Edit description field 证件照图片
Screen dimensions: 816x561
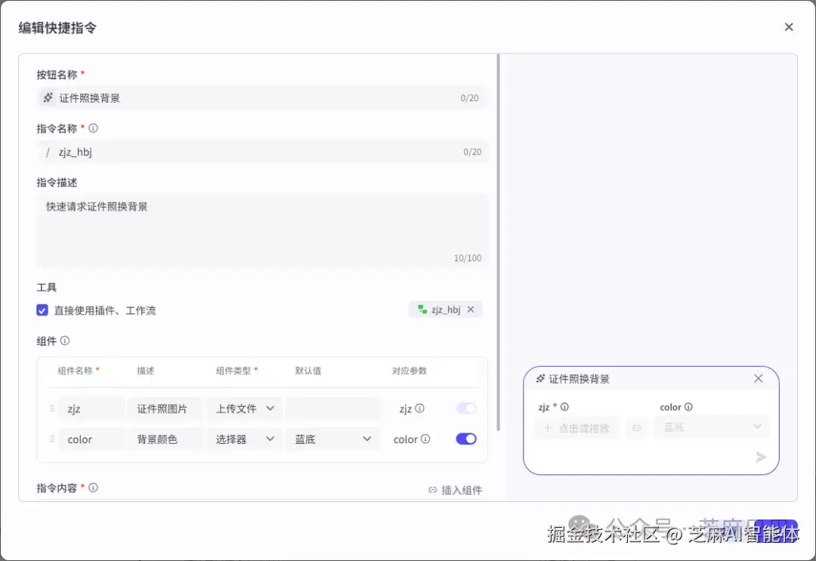[165, 408]
